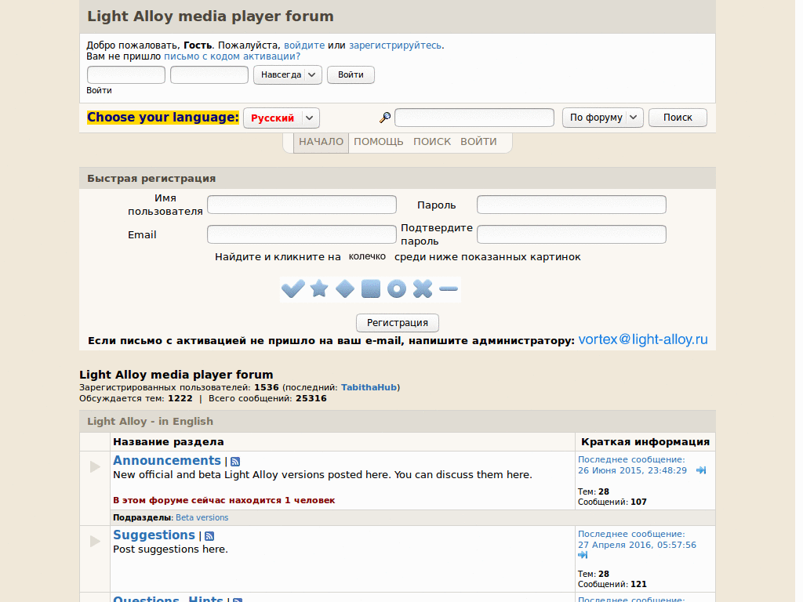The image size is (803, 602).
Task: Open the Русский language dropdown
Action: coord(282,118)
